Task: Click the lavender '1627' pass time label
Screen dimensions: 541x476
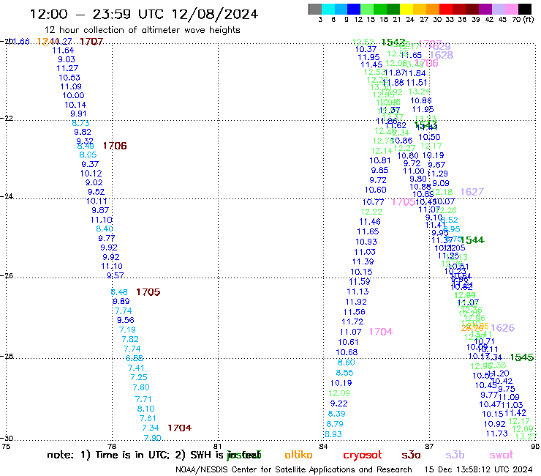Action: tap(472, 192)
